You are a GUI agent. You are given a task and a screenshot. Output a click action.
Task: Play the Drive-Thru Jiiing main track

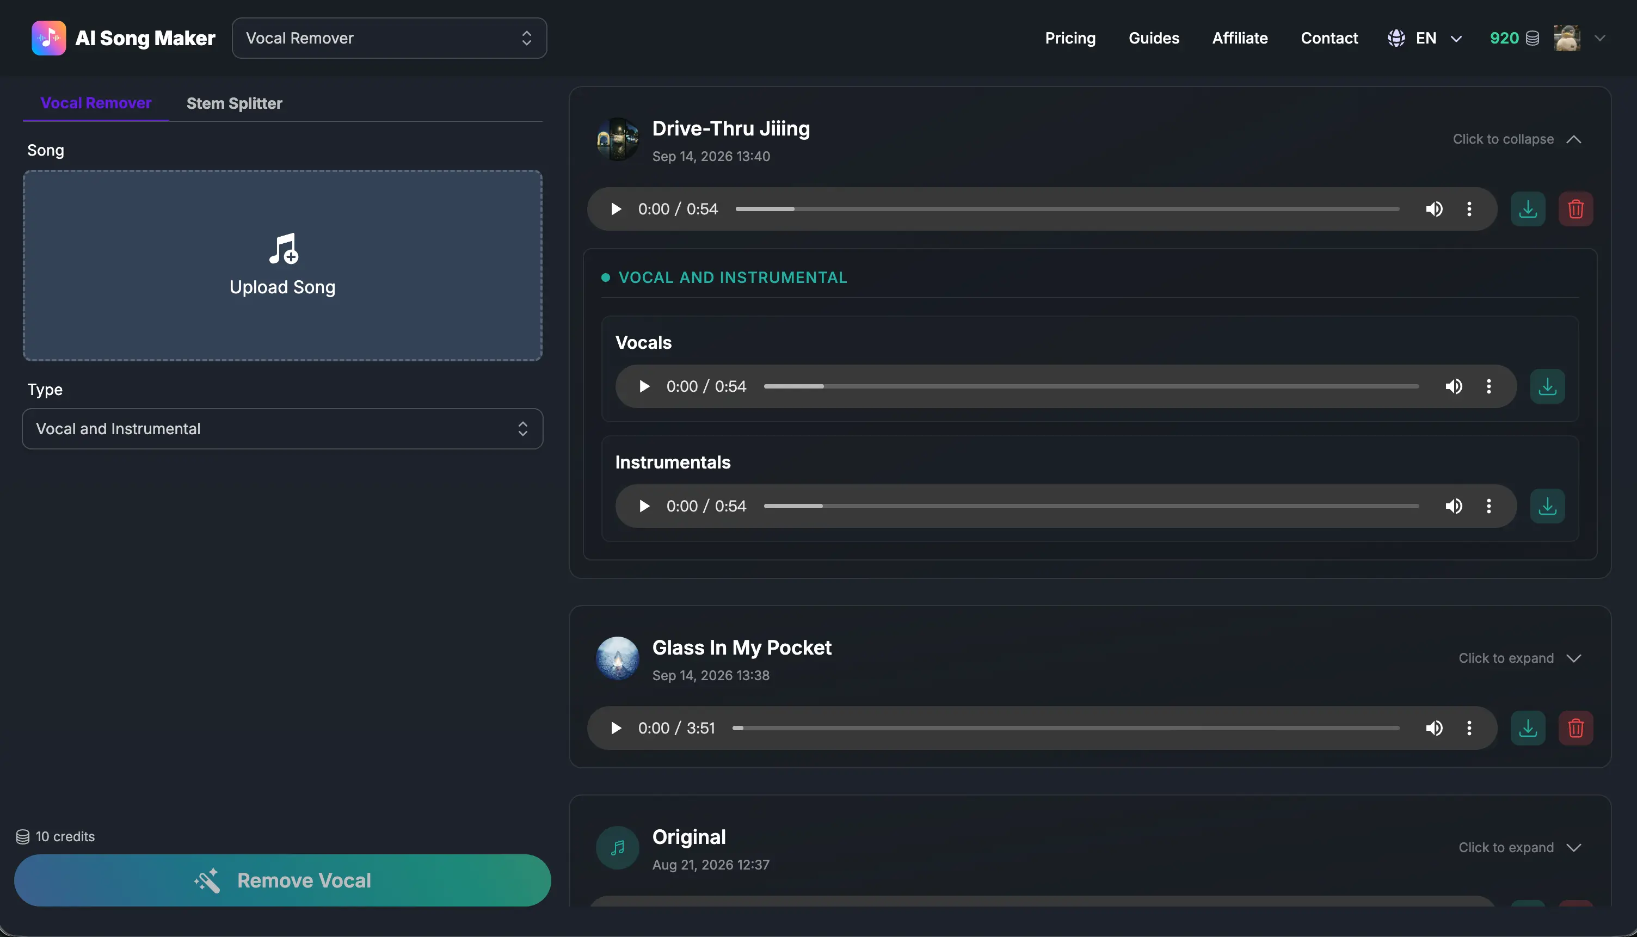coord(616,209)
